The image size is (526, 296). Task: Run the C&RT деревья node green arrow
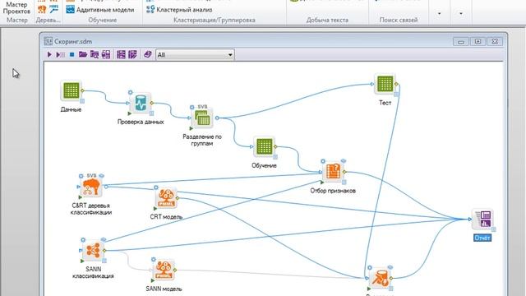[81, 197]
